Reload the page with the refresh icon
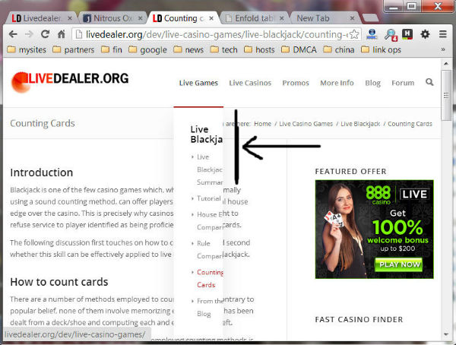Viewport: 456px width, 345px height. pyautogui.click(x=45, y=34)
